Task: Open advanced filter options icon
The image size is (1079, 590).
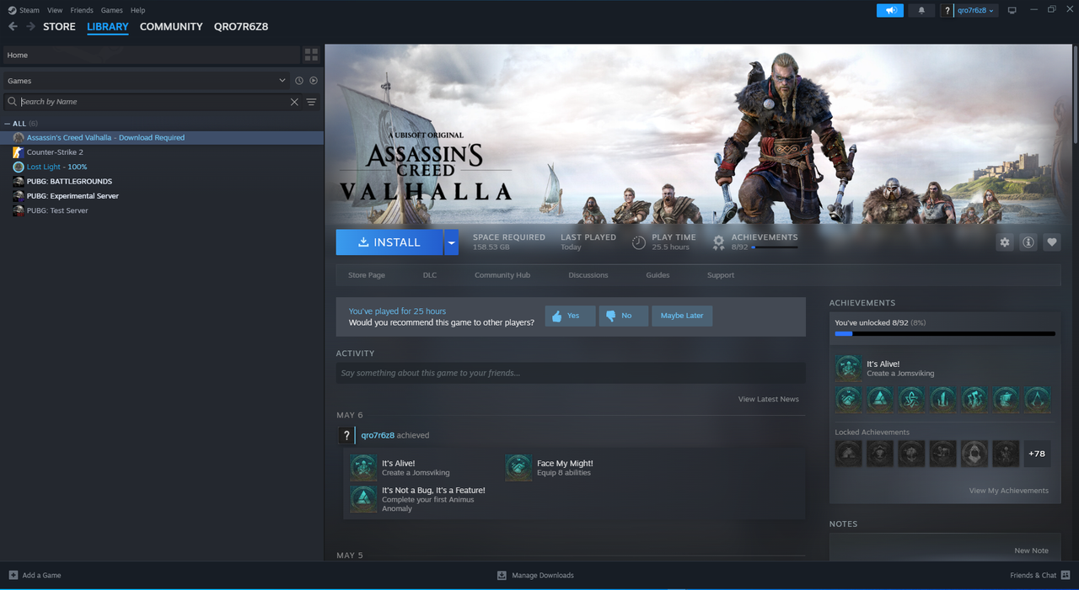Action: (x=311, y=102)
